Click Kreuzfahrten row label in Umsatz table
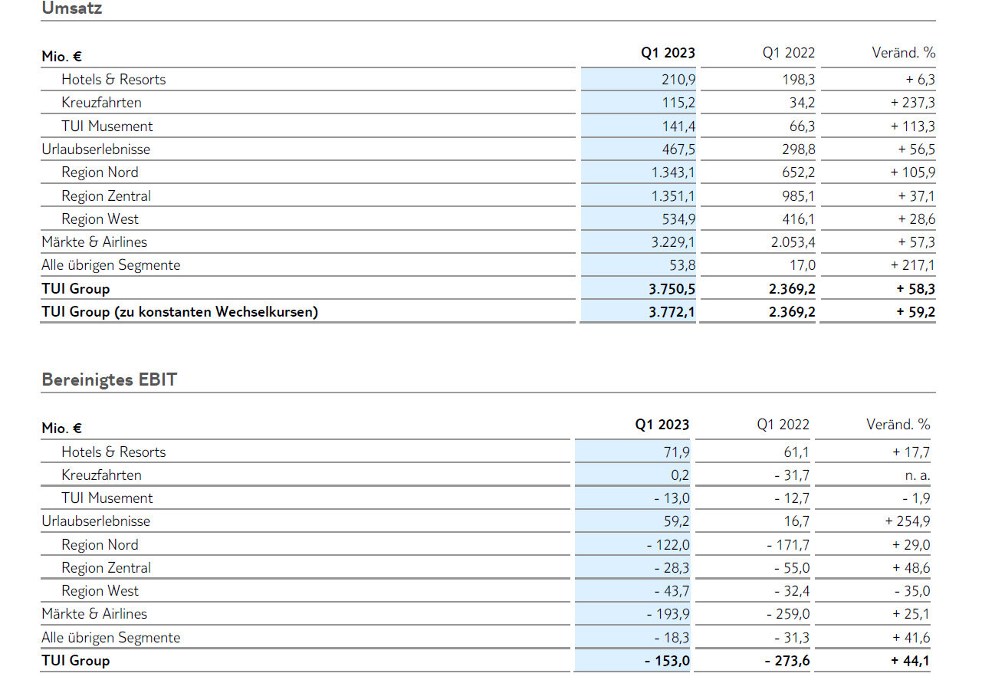 tap(101, 103)
